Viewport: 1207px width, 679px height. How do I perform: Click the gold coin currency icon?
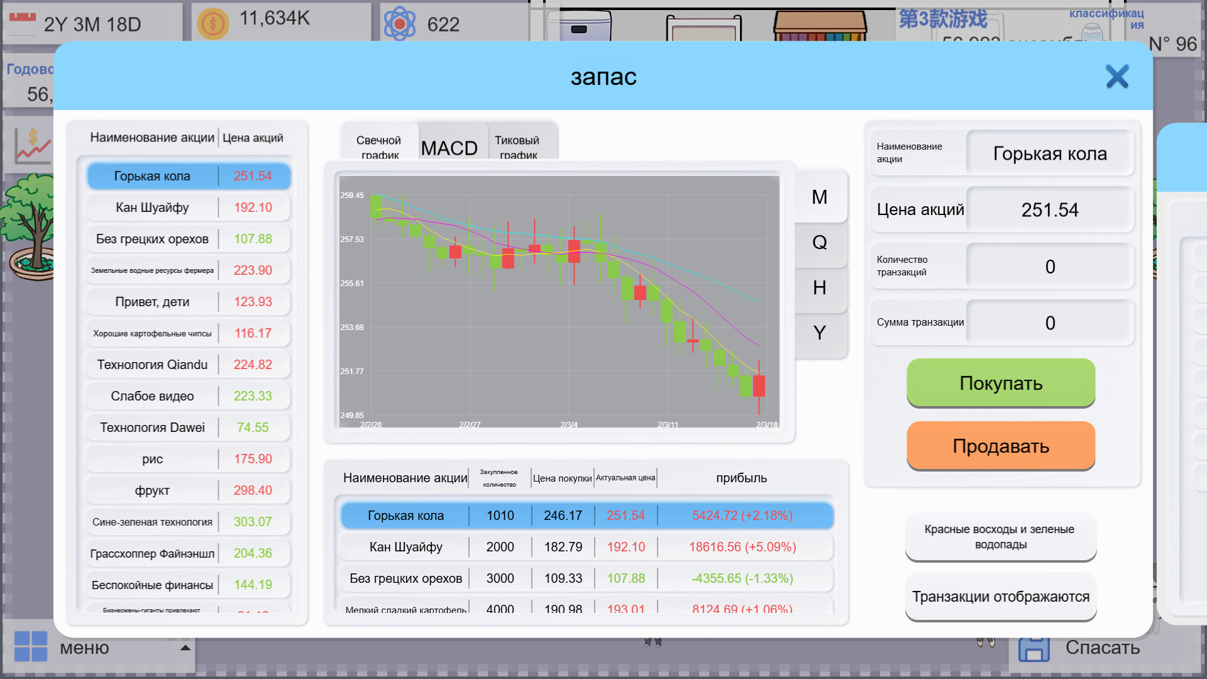(213, 22)
